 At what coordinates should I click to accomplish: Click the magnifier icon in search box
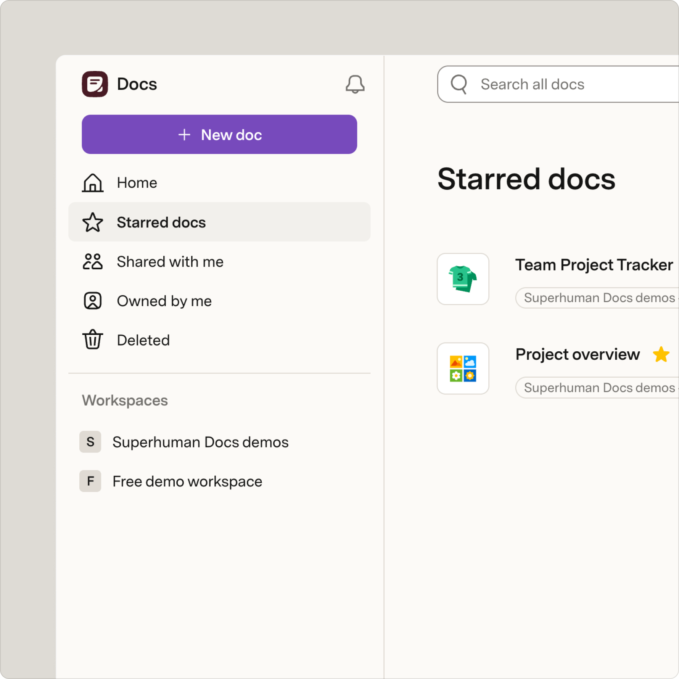[x=459, y=84]
